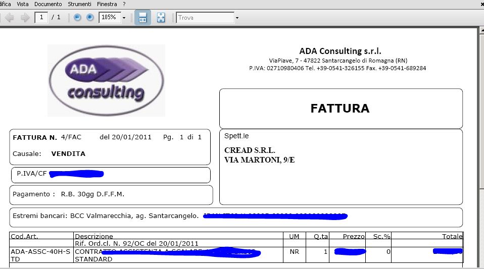Click the CREAD S.R.L. recipient name
The width and height of the screenshot is (484, 269).
pyautogui.click(x=250, y=150)
